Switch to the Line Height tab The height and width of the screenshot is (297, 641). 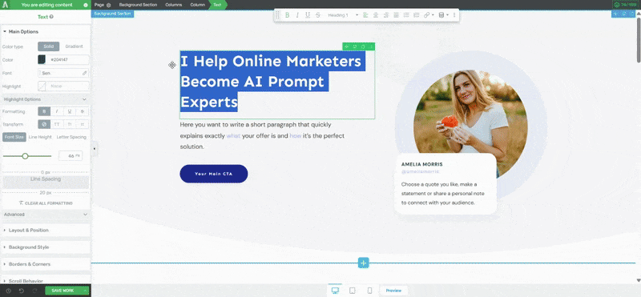coord(40,137)
